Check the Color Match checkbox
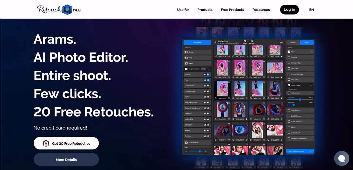This screenshot has width=353, height=170. pyautogui.click(x=289, y=133)
